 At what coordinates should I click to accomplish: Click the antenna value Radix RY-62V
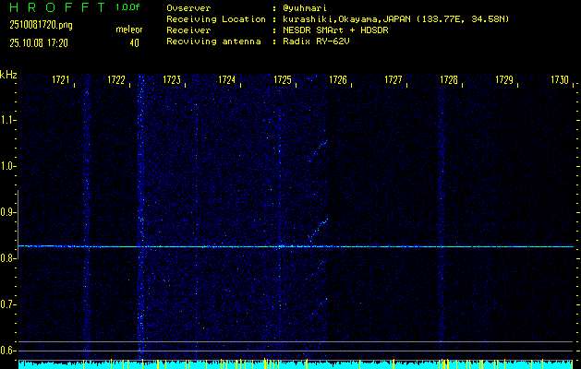[x=316, y=42]
